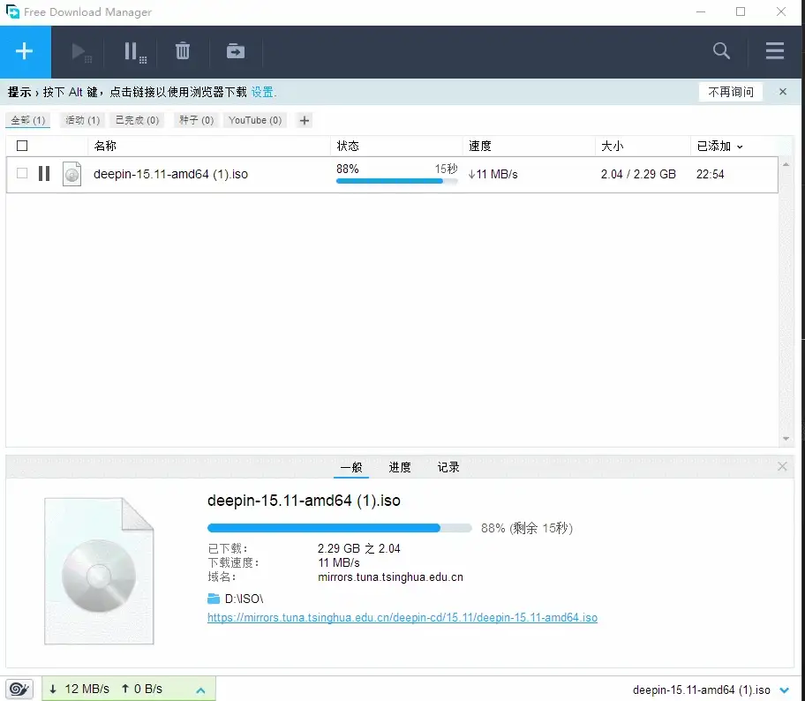The height and width of the screenshot is (701, 805).
Task: Click the 2.04 / 2.29 GB size cell
Action: [638, 174]
